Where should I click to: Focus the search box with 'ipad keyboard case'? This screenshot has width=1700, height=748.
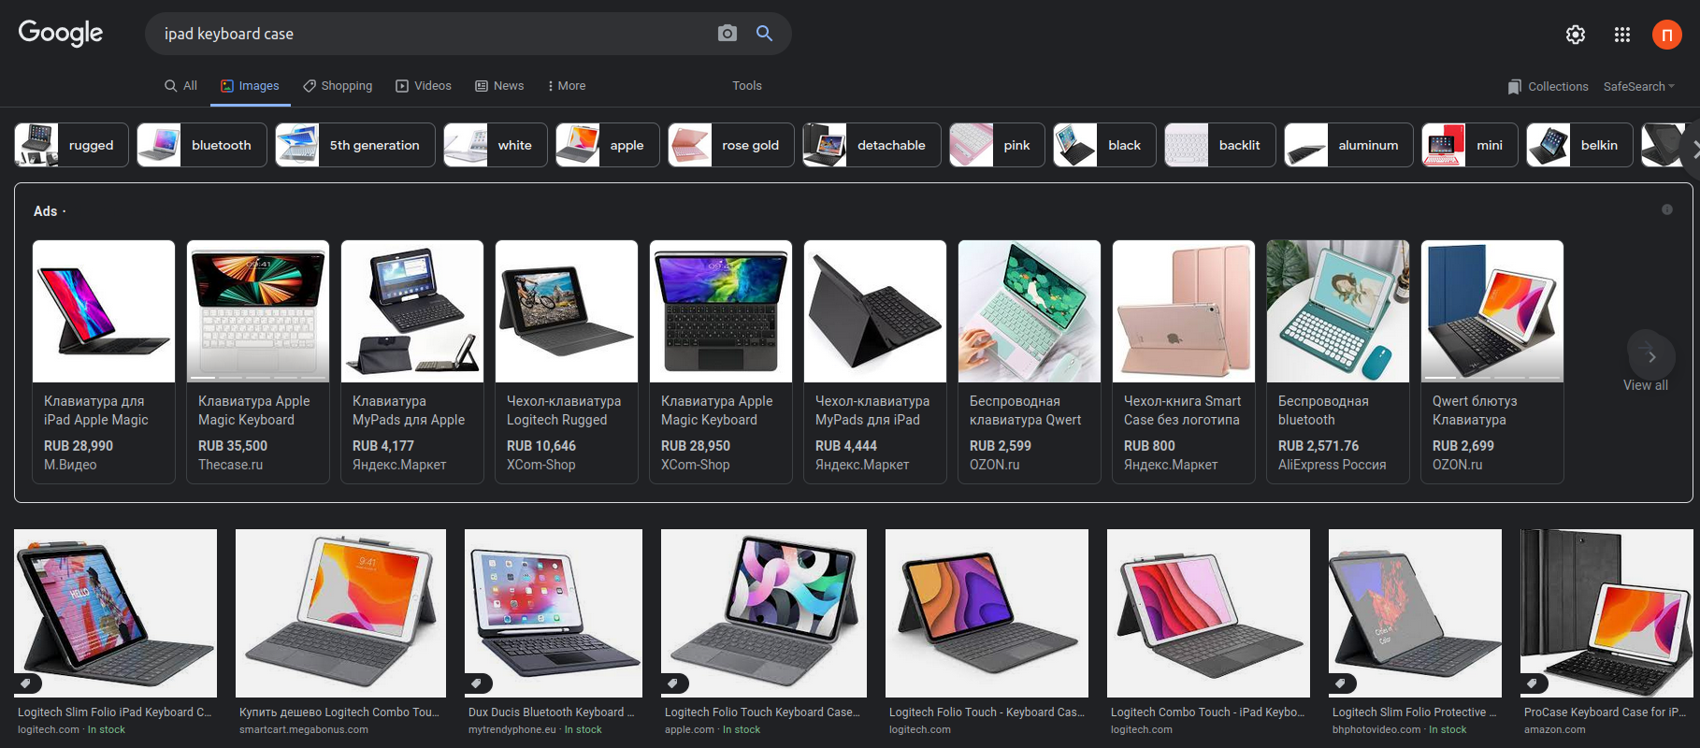point(430,34)
